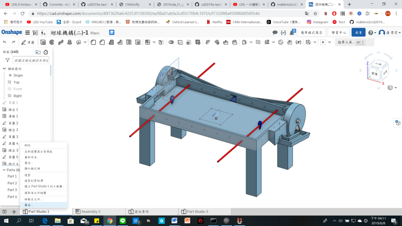This screenshot has width=402, height=226.
Task: Start a new sketch with 草圖 button
Action: pos(28,42)
